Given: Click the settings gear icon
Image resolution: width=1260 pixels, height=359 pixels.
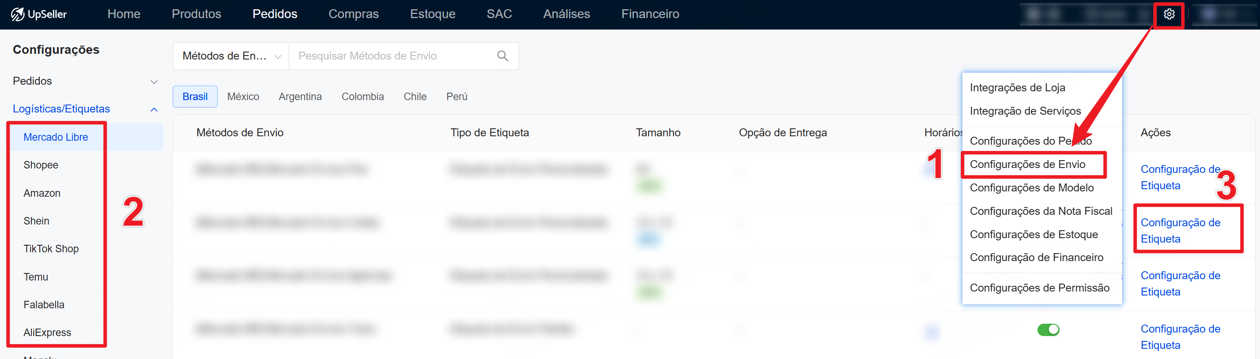Looking at the screenshot, I should click(x=1169, y=14).
